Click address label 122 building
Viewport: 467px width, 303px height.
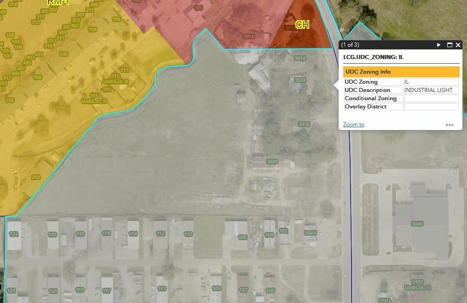[14, 234]
